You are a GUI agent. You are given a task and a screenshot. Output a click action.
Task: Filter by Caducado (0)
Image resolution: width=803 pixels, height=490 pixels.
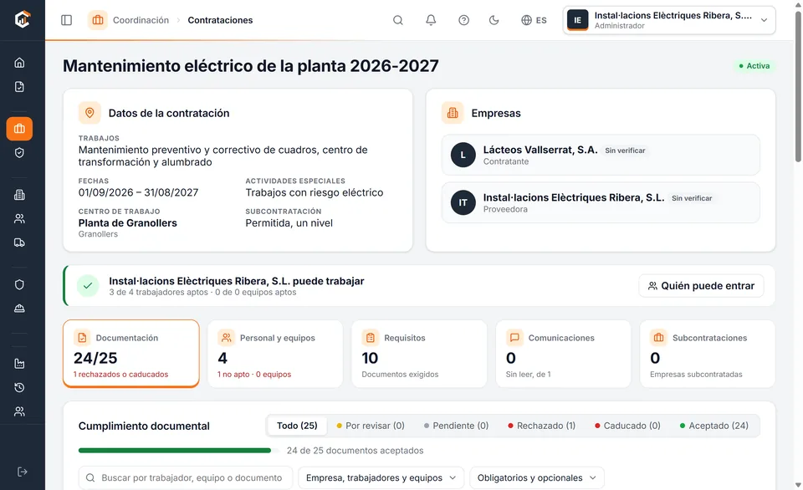(x=627, y=426)
